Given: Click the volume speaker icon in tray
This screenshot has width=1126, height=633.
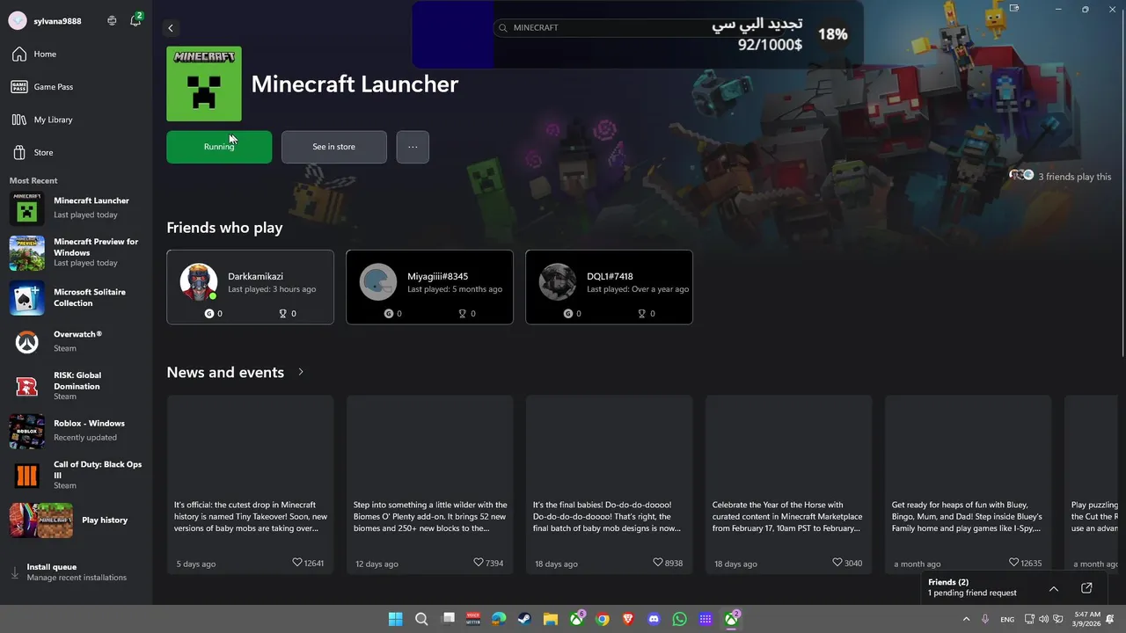Looking at the screenshot, I should point(1044,619).
